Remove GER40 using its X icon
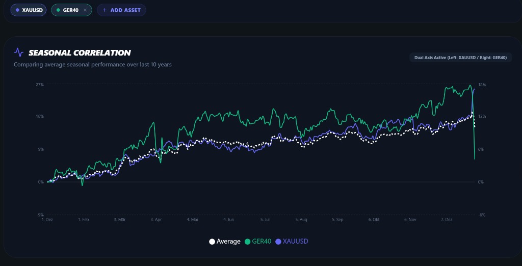Image resolution: width=522 pixels, height=266 pixels. tap(85, 10)
